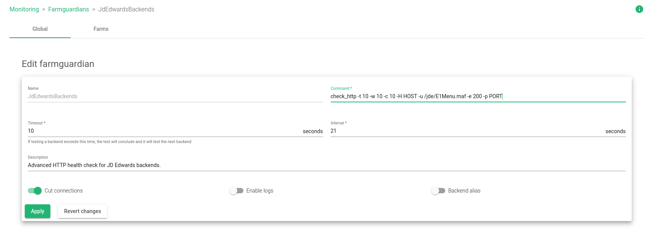647x242 pixels.
Task: Go to Farmguardians breadcrumb link
Action: pos(68,9)
